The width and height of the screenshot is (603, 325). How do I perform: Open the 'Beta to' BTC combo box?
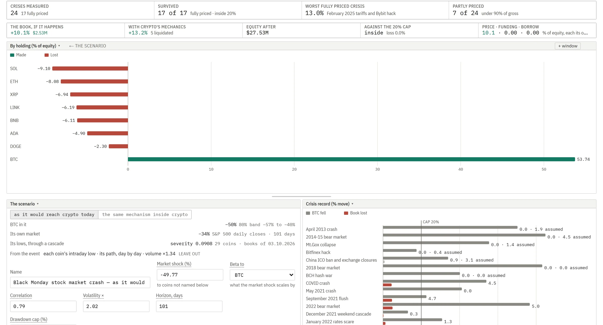coord(262,275)
